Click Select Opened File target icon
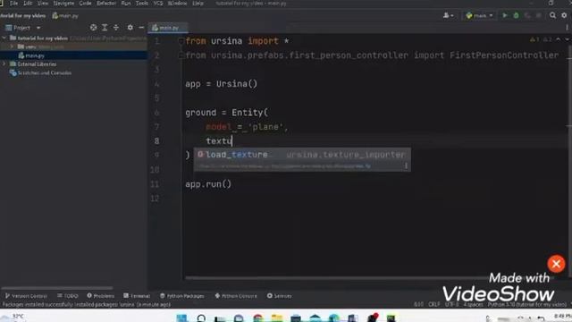572x322 pixels. [93, 28]
